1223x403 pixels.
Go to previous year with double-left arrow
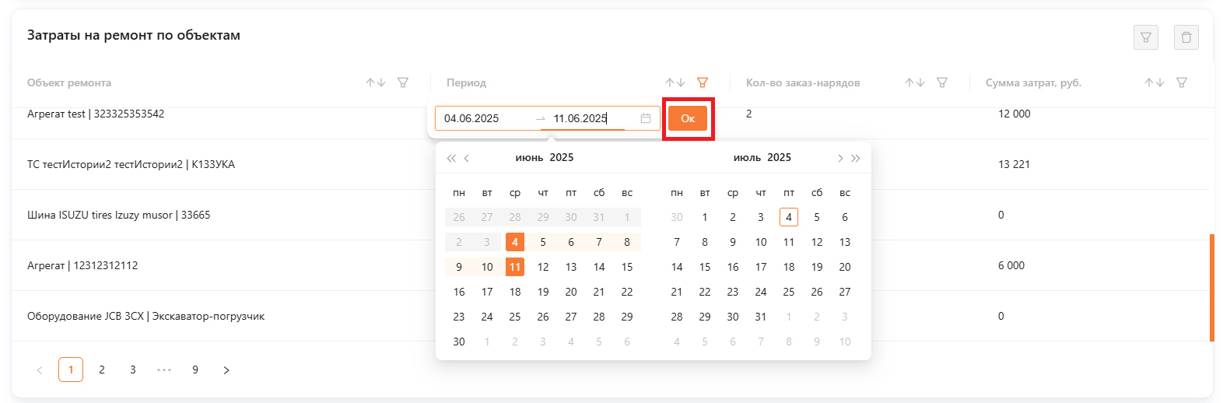pyautogui.click(x=451, y=158)
